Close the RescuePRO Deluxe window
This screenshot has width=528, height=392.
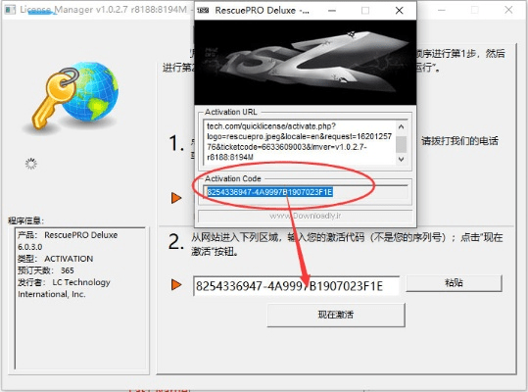point(399,11)
